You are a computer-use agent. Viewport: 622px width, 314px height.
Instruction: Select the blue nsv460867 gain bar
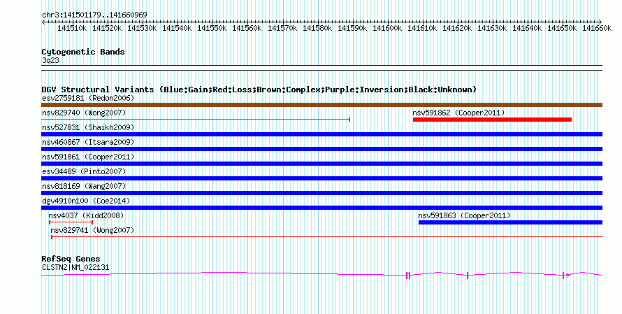tap(321, 149)
